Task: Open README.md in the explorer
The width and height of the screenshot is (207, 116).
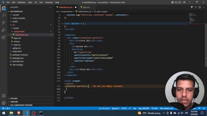Action: (x=18, y=61)
